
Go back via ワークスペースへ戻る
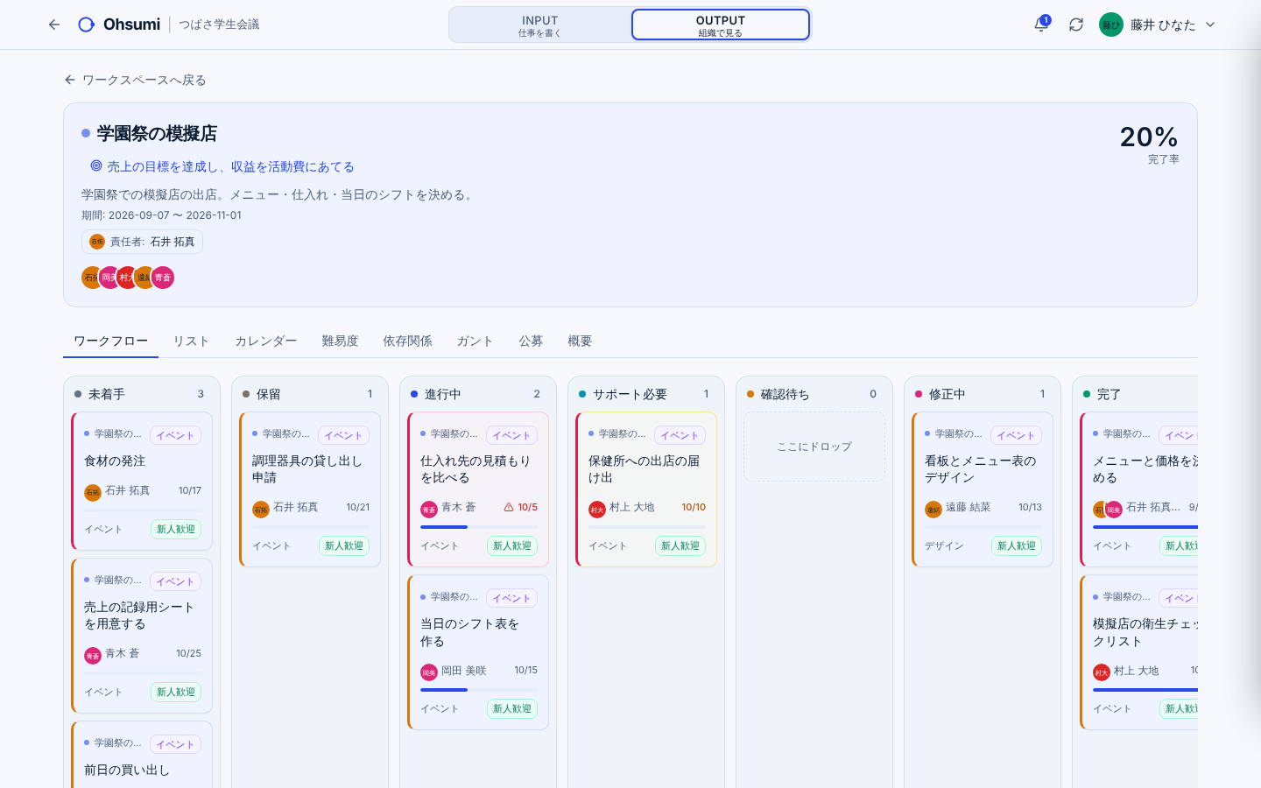point(135,80)
